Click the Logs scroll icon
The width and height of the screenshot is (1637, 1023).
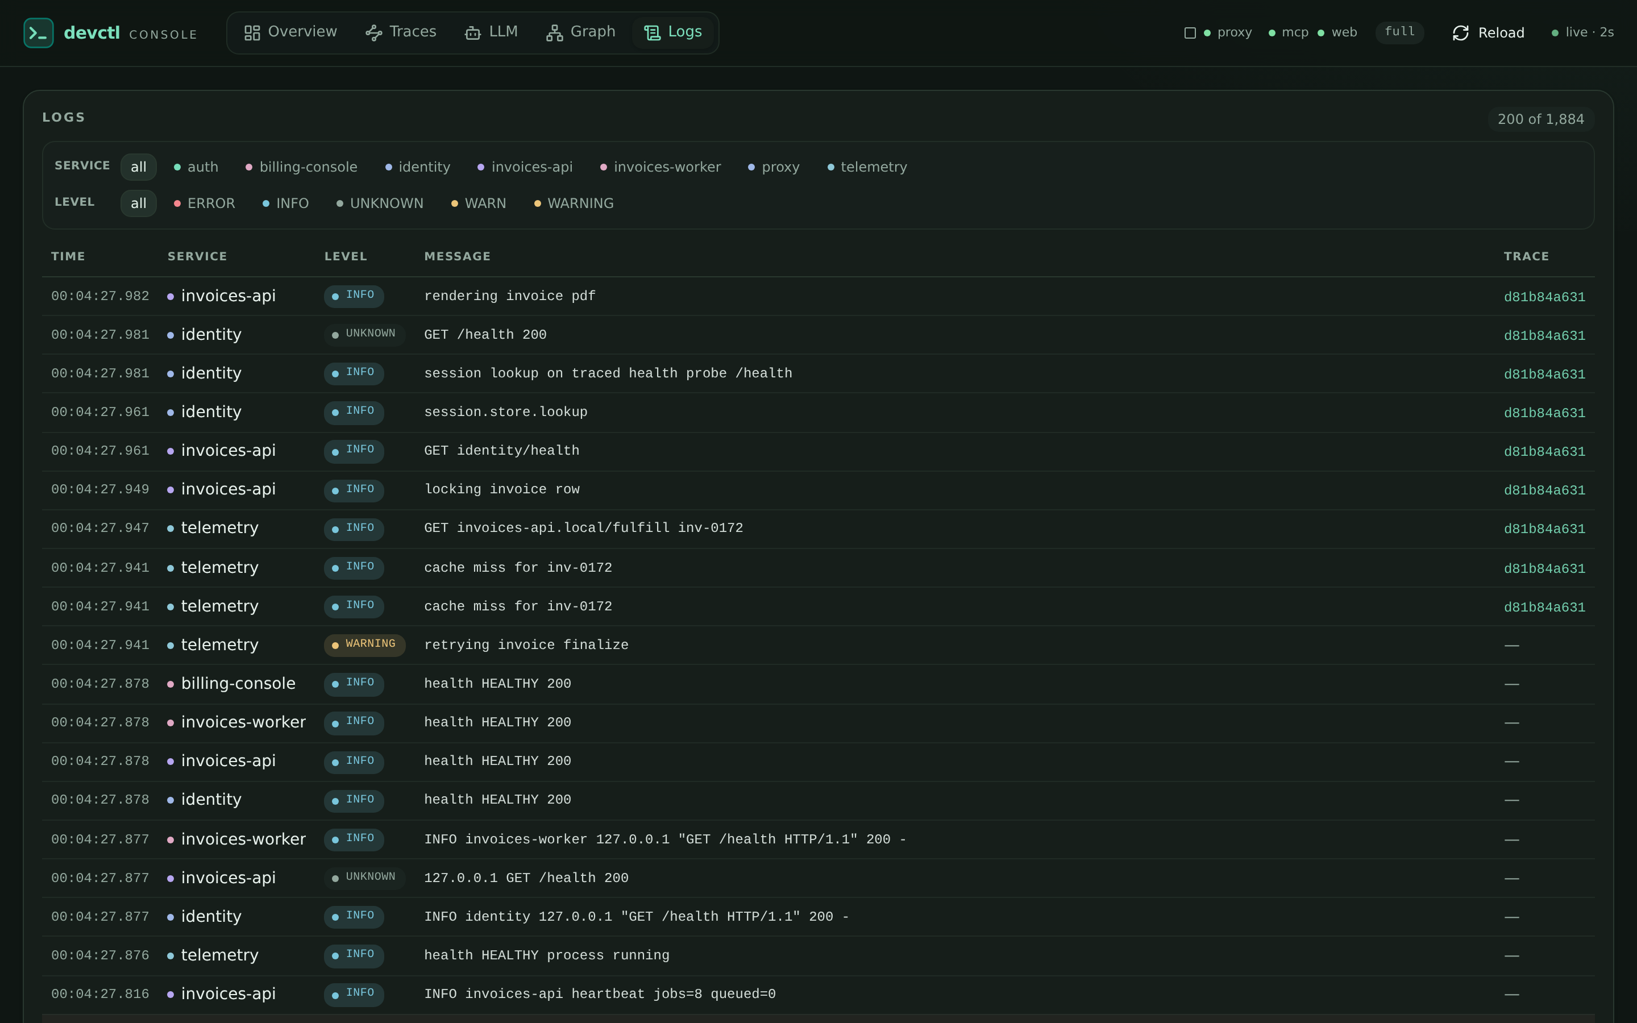652,32
